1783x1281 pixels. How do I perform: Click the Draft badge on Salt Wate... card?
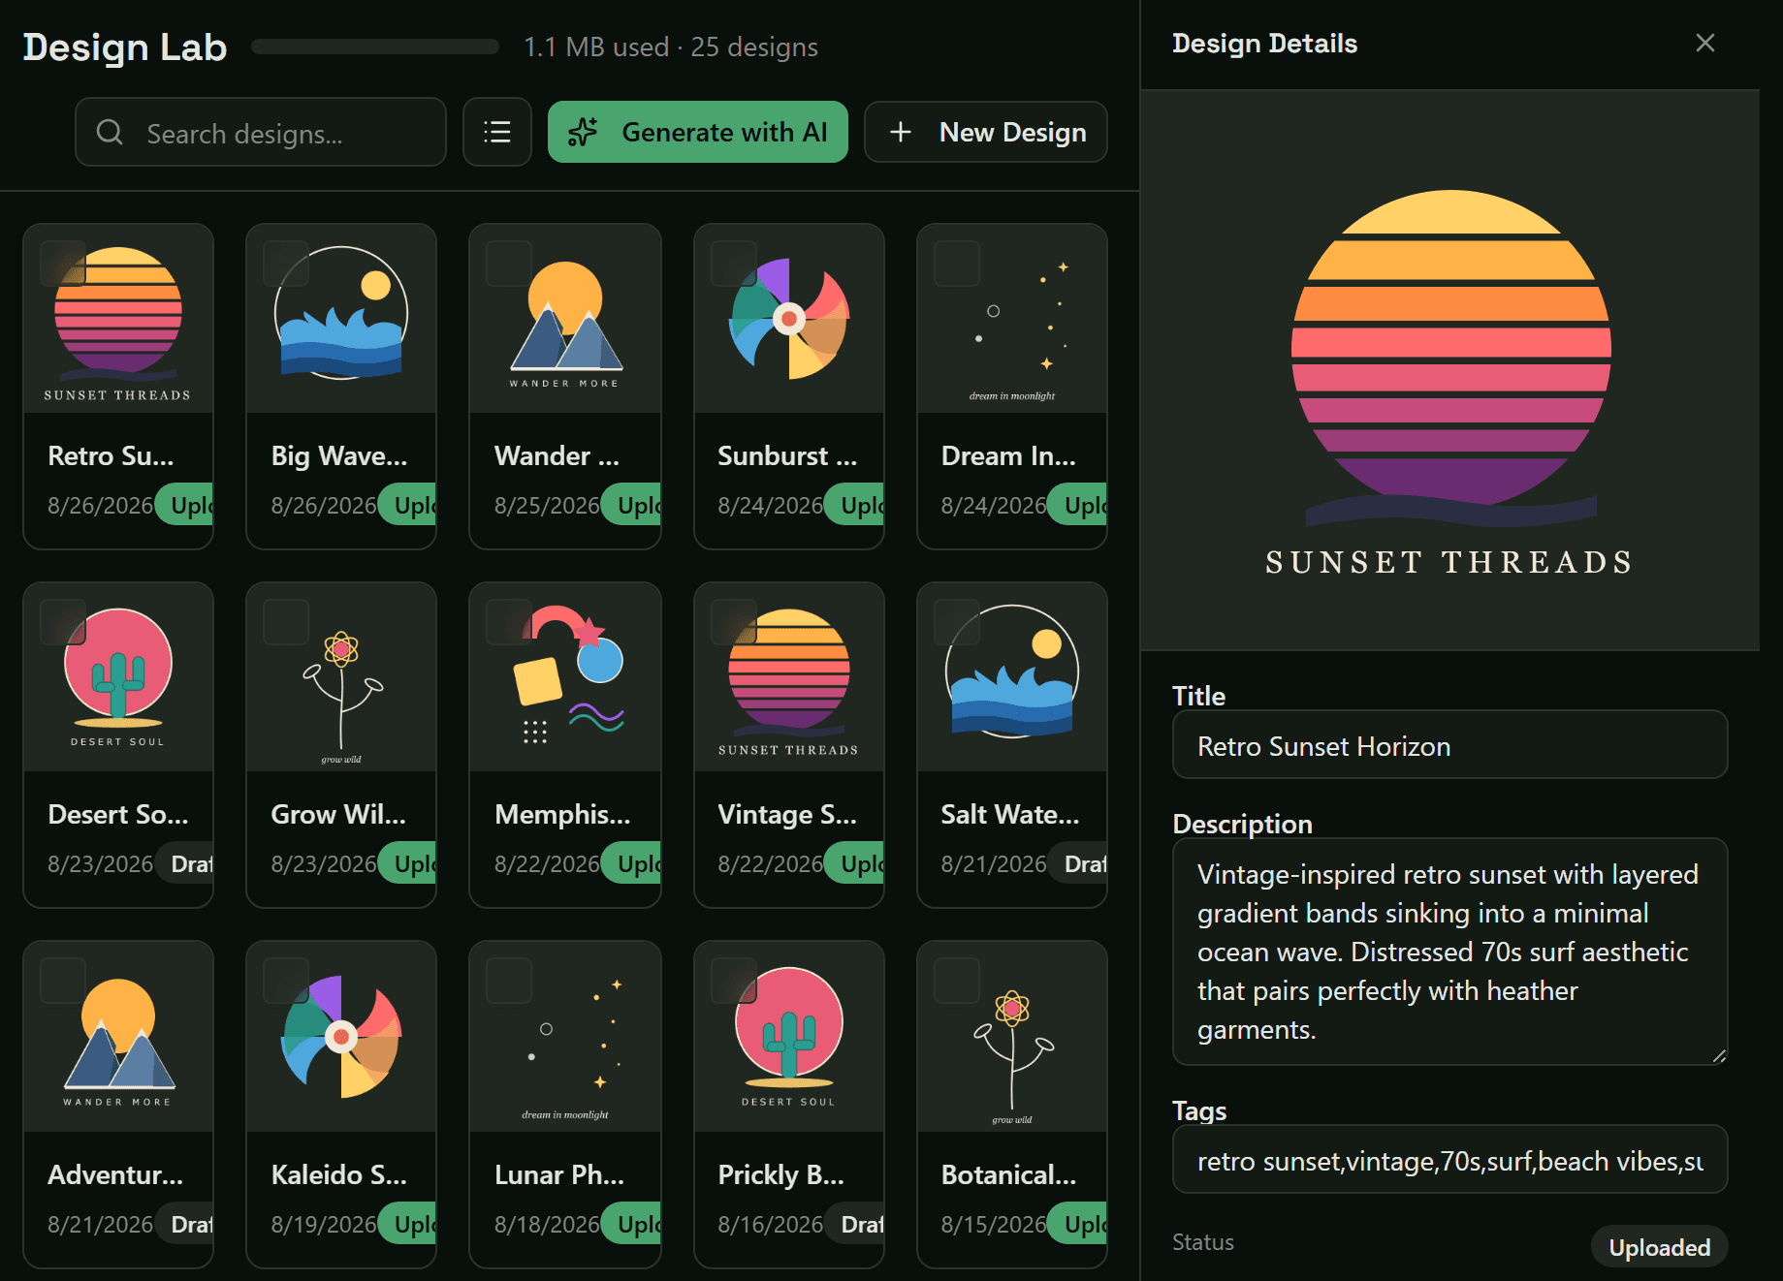(1078, 863)
